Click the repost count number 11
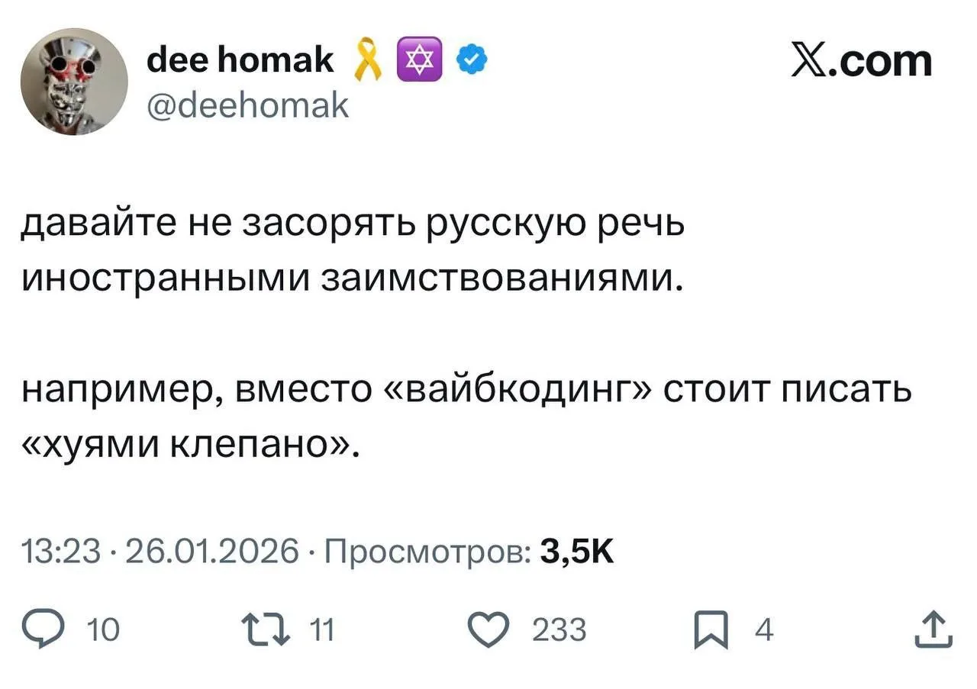The image size is (977, 689). [x=324, y=631]
